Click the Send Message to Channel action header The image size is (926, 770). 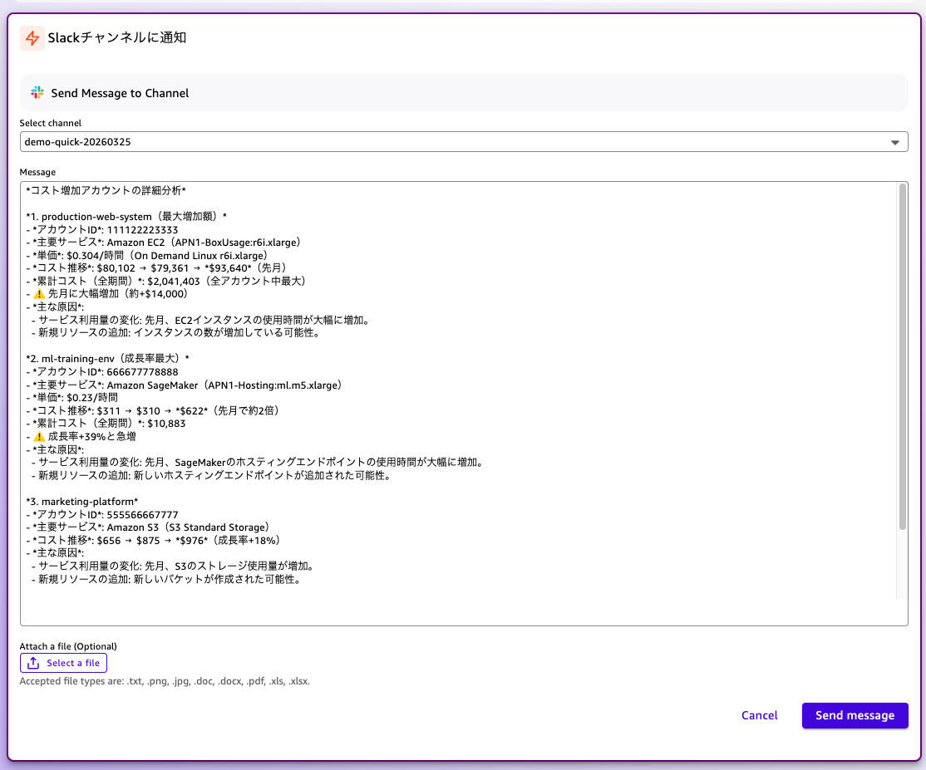tap(120, 93)
